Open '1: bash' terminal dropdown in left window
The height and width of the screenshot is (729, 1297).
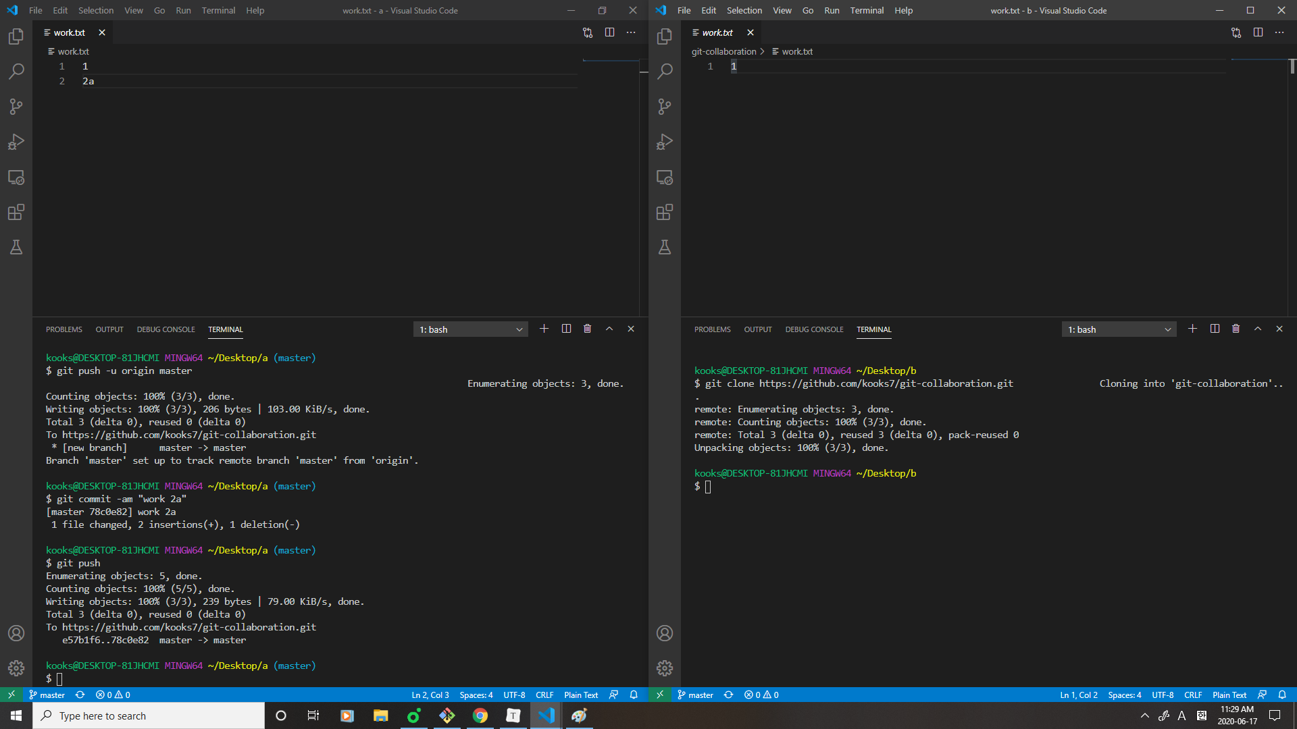point(471,329)
